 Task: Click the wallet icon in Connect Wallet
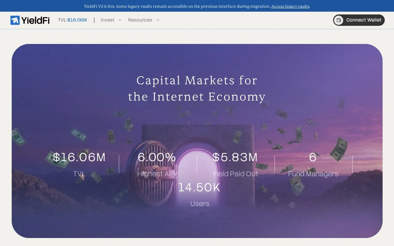tap(339, 20)
